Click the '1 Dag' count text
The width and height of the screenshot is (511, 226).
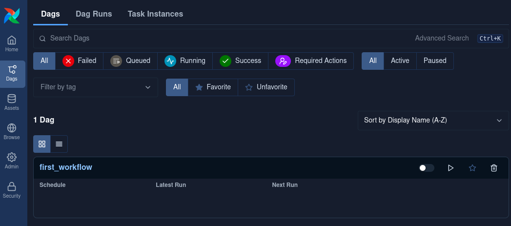pyautogui.click(x=43, y=120)
